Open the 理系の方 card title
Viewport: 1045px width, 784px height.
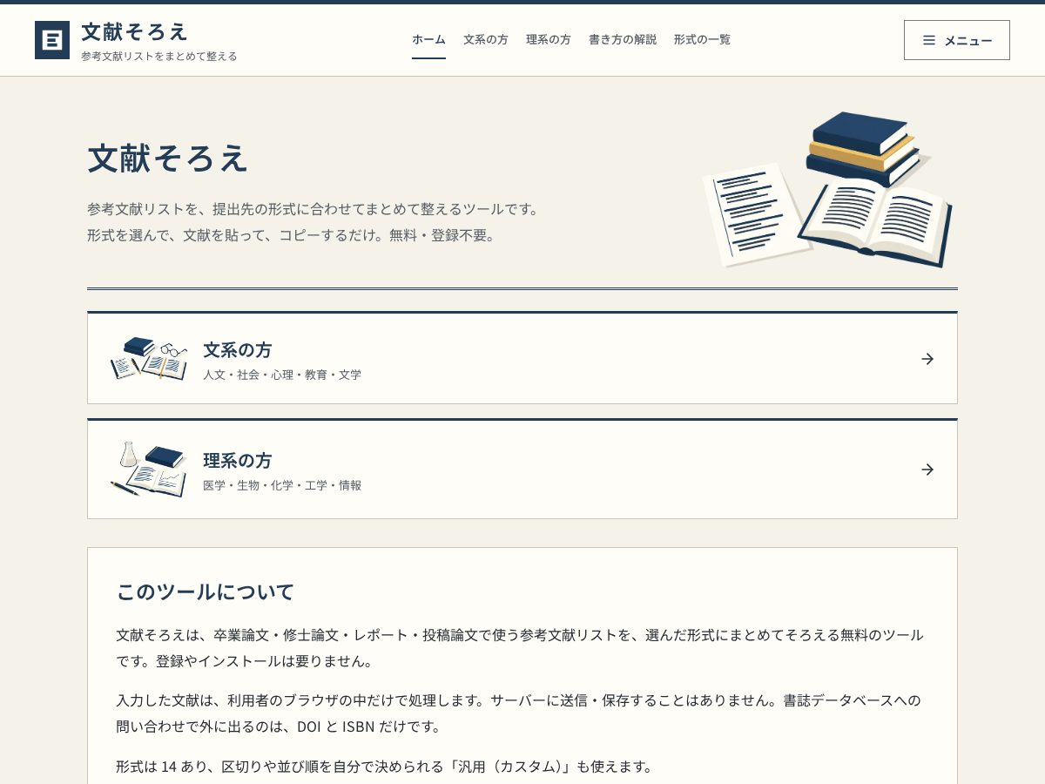click(x=238, y=461)
